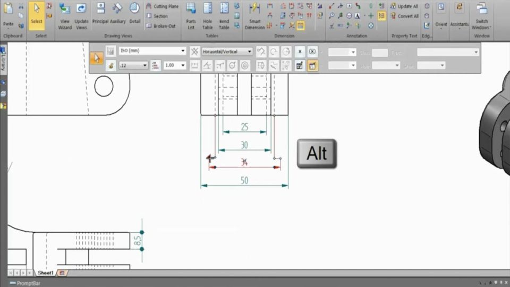The width and height of the screenshot is (510, 287).
Task: Toggle the highlighted Dimension group button
Action: [301, 25]
